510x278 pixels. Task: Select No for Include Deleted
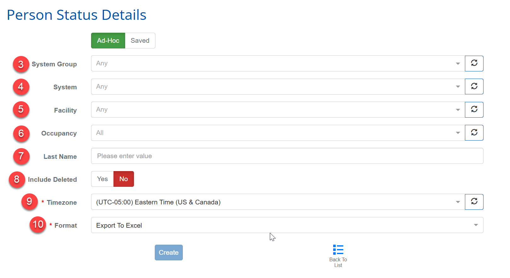coord(124,179)
